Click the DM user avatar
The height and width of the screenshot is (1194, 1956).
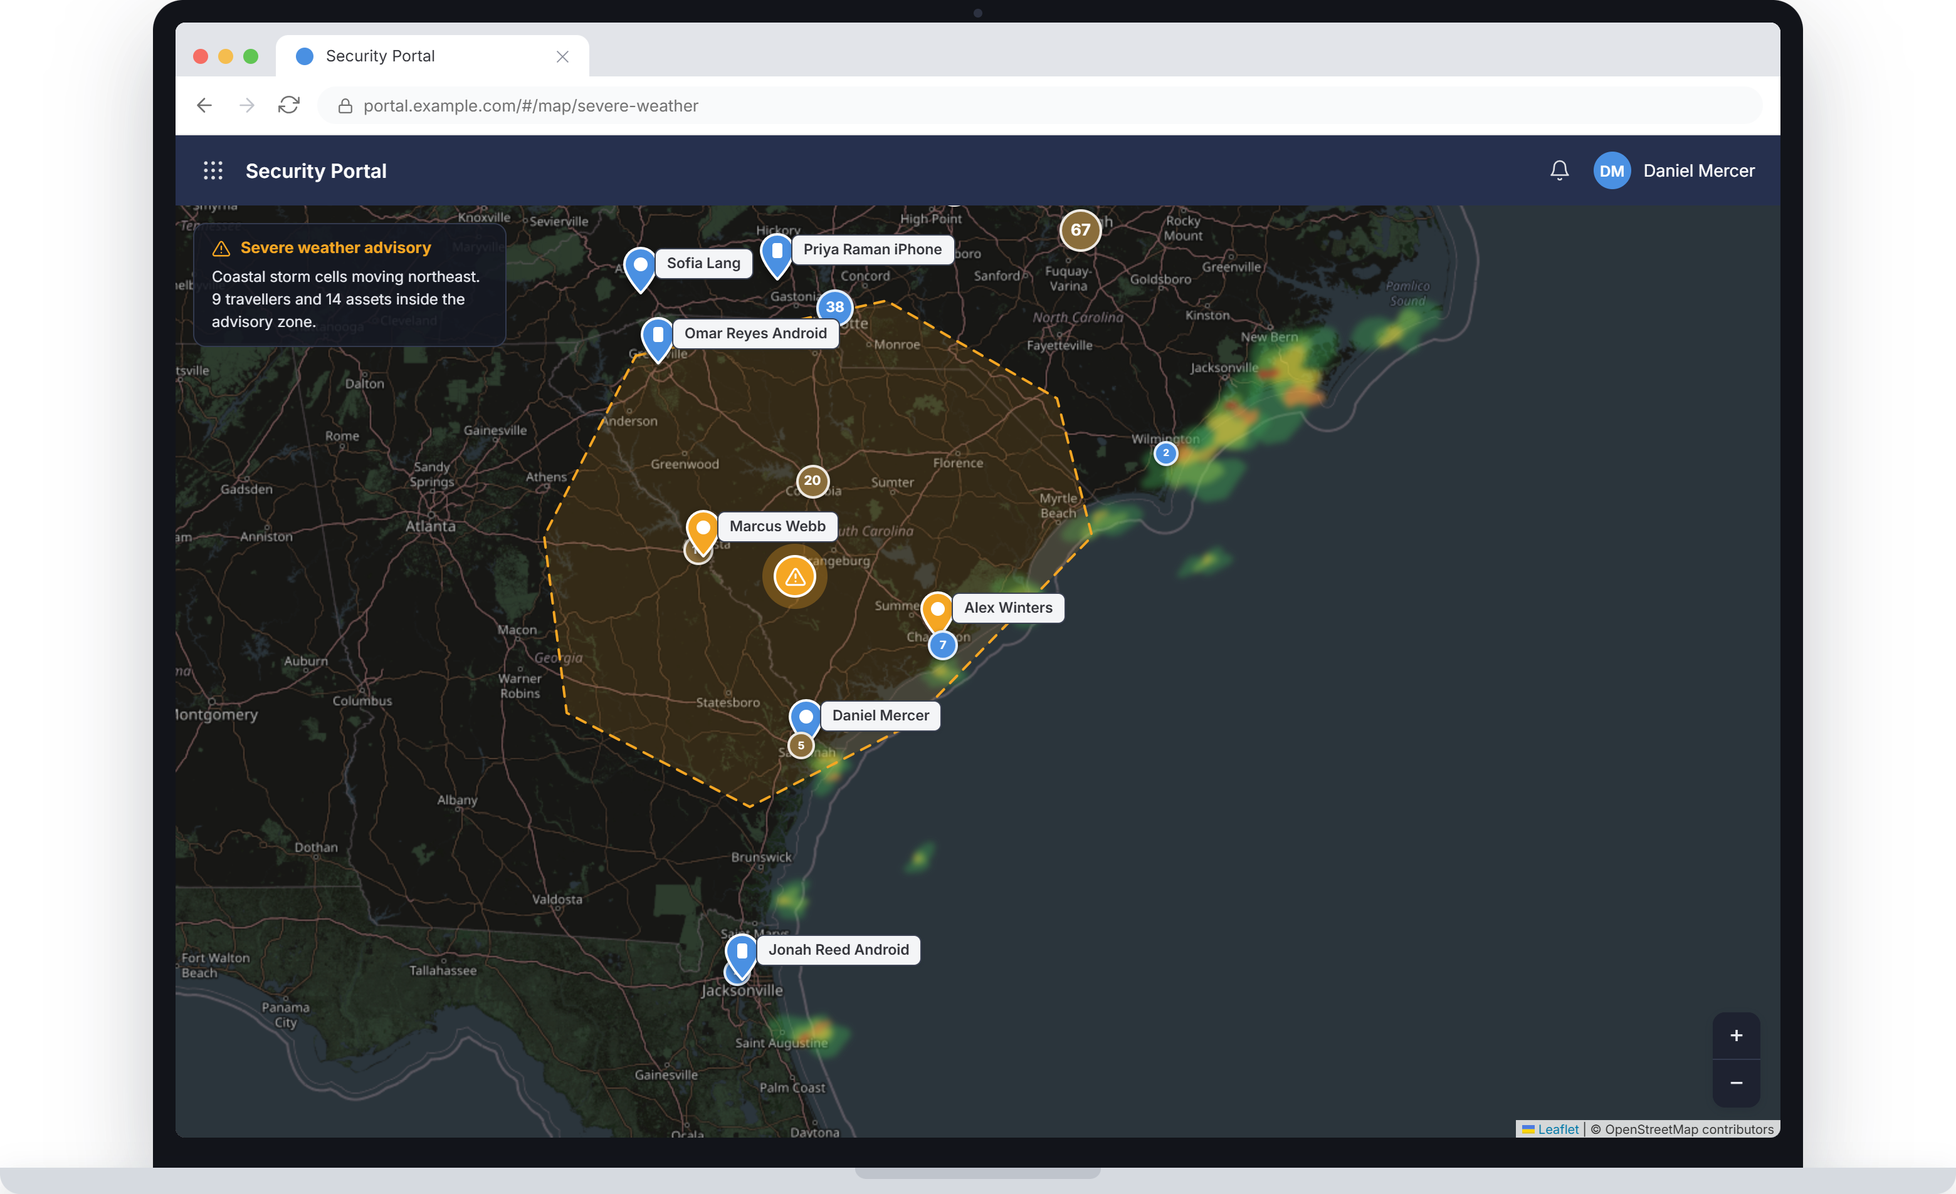1611,170
